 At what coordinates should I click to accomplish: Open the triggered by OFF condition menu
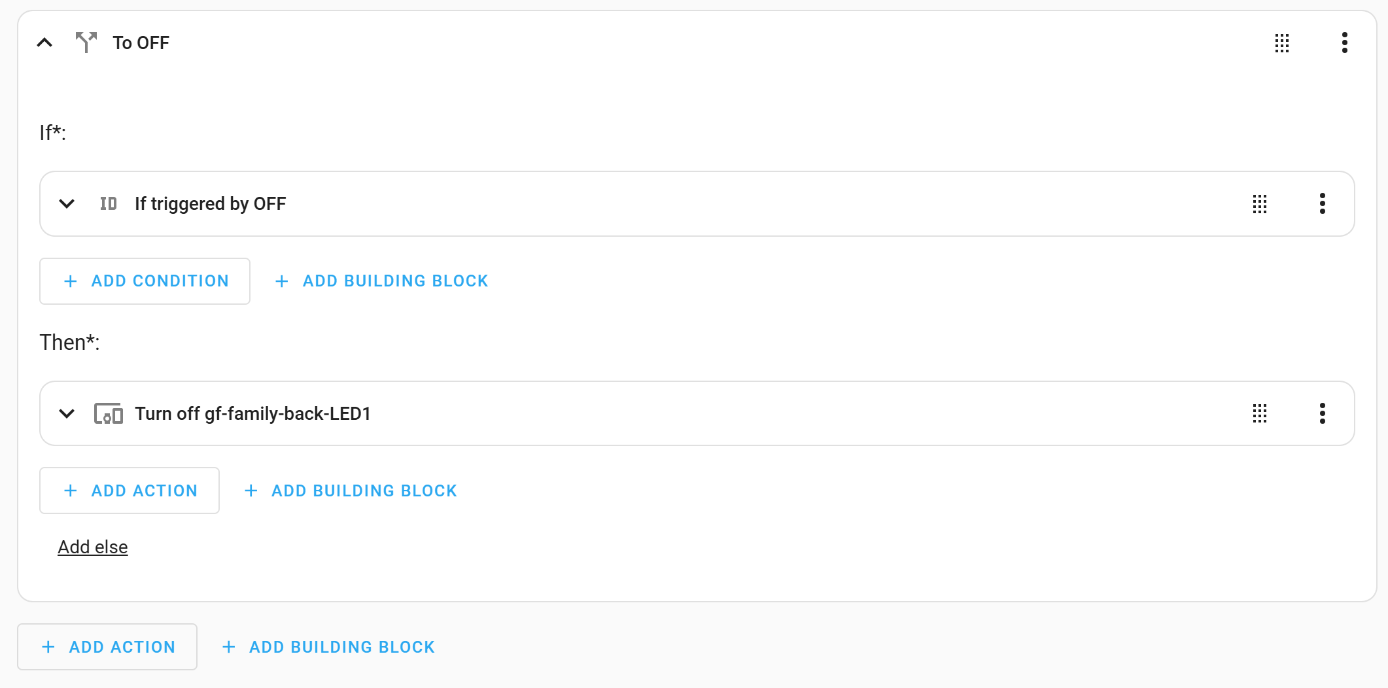pos(1323,204)
